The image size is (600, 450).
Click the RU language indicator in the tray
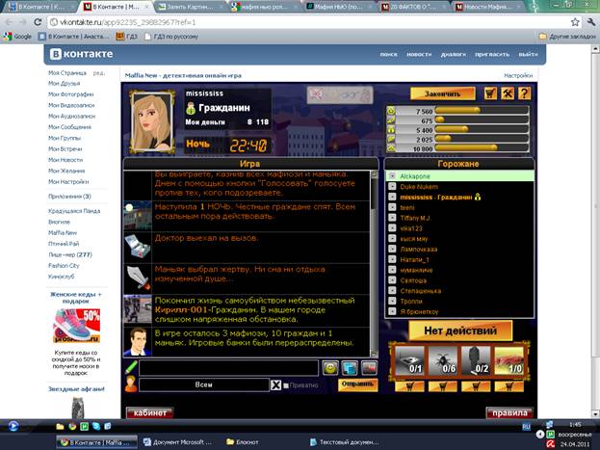click(526, 426)
